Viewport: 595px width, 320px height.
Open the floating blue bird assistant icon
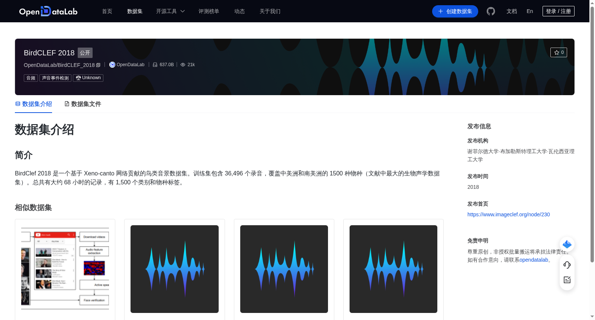click(x=567, y=244)
